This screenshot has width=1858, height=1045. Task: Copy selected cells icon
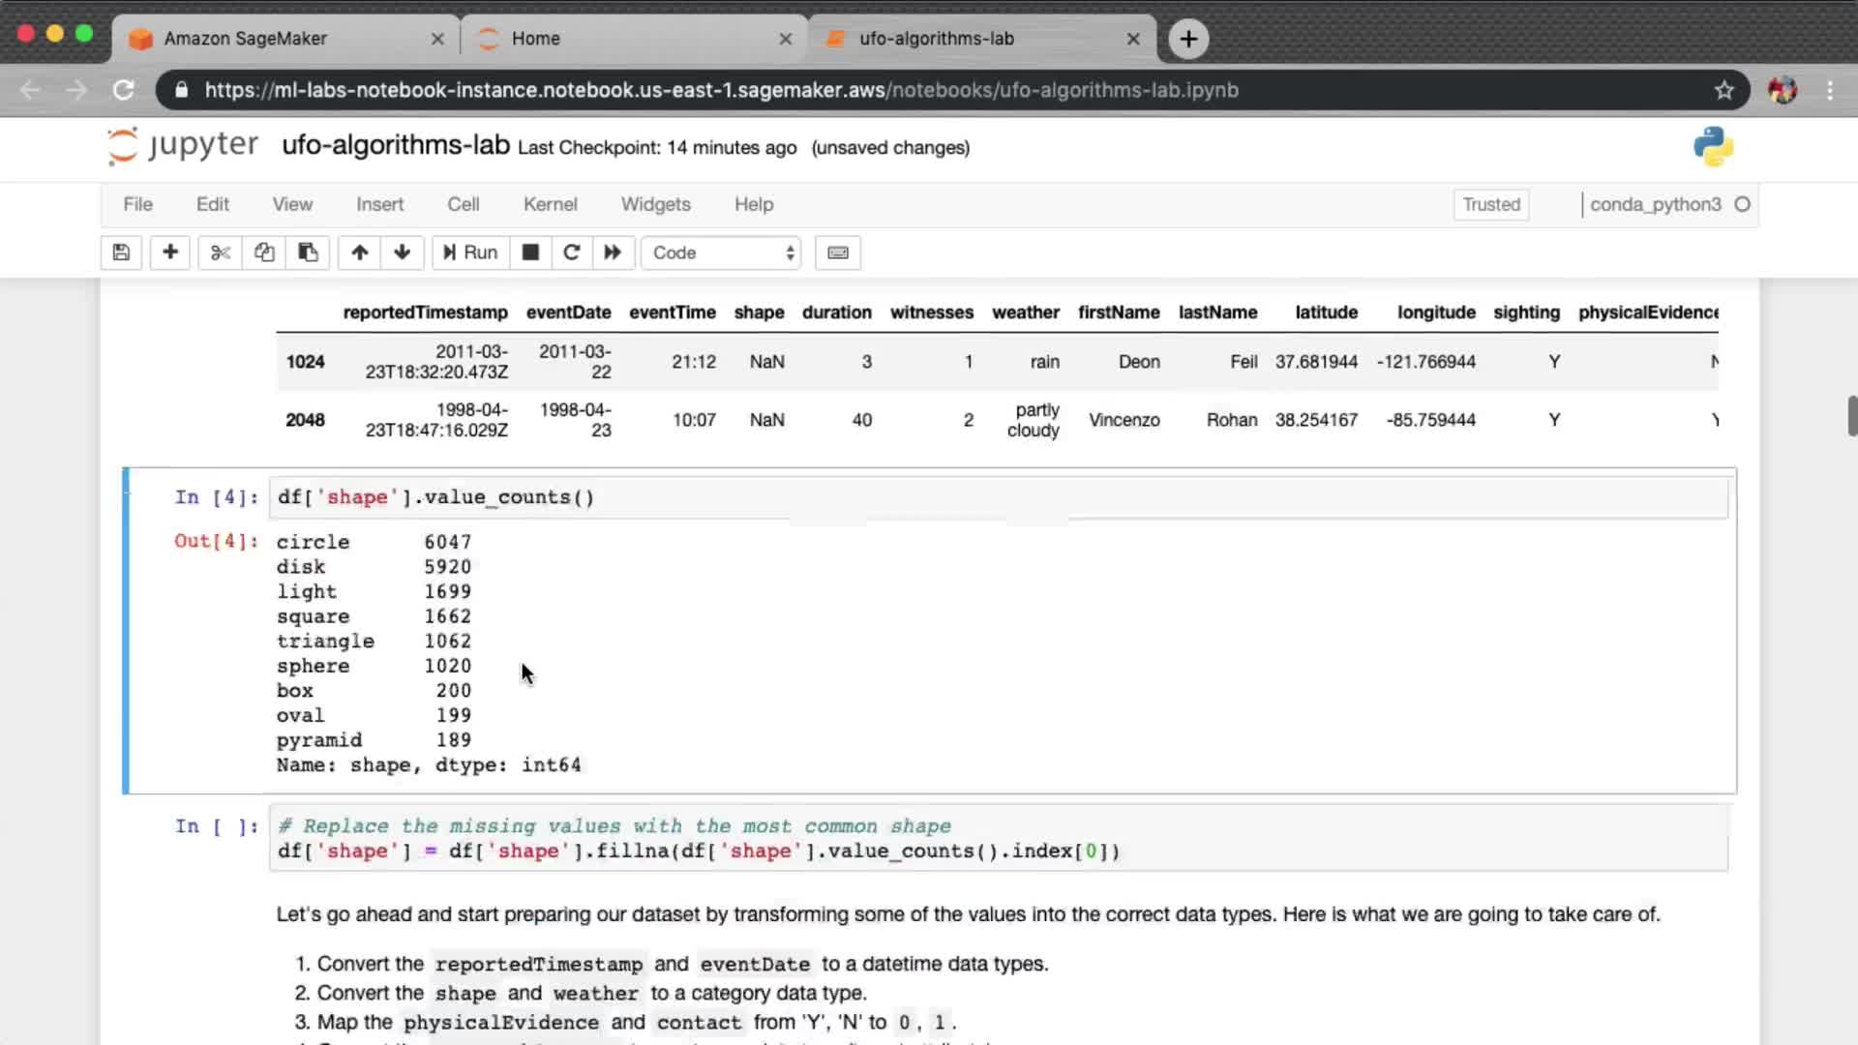264,253
